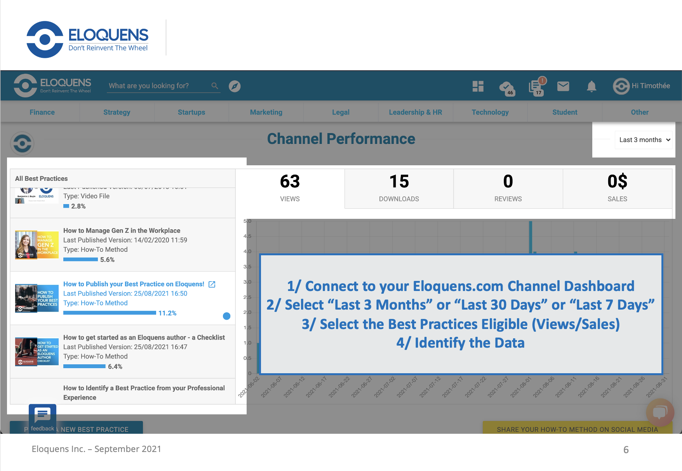
Task: Click the feedback chat icon
Action: pyautogui.click(x=42, y=418)
